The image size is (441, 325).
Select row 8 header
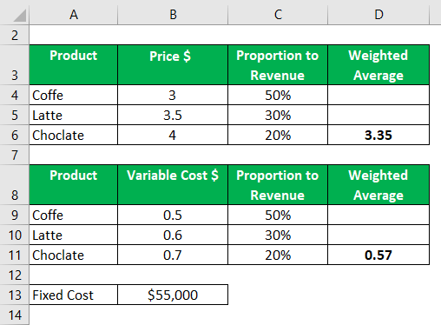pyautogui.click(x=15, y=185)
